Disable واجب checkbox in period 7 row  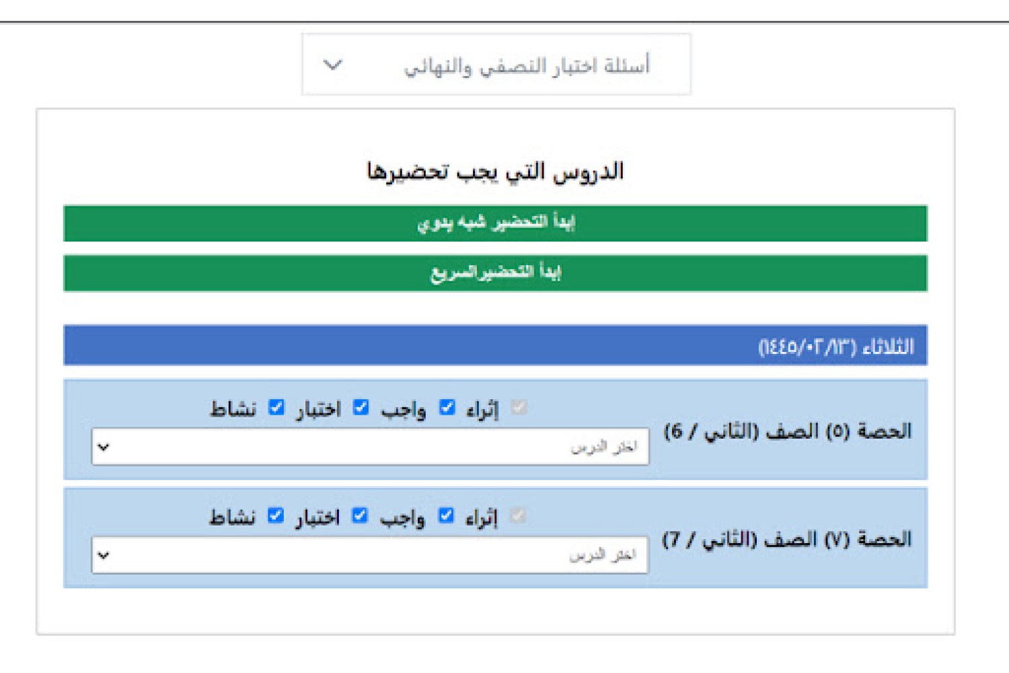click(446, 516)
